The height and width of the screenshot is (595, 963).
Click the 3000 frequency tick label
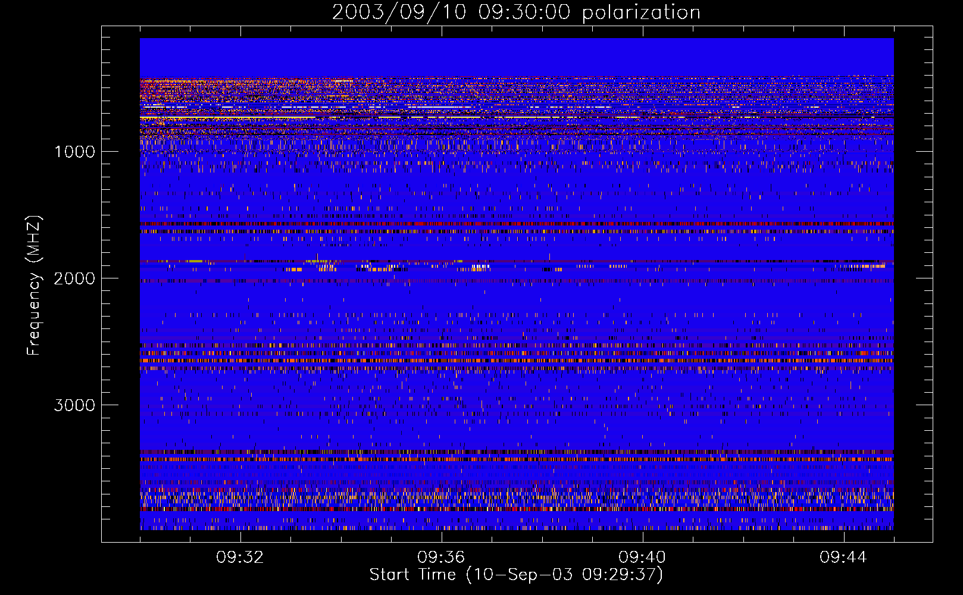click(x=74, y=405)
